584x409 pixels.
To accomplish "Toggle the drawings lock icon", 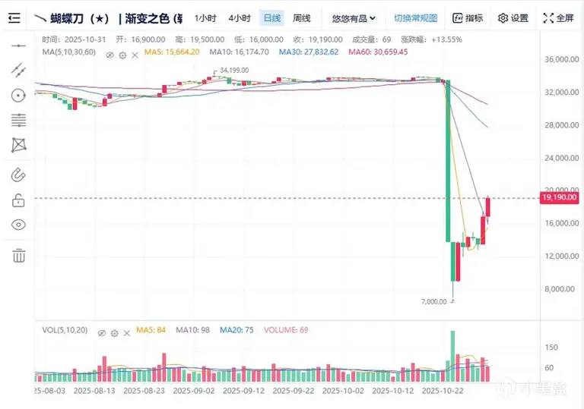I will tap(18, 200).
